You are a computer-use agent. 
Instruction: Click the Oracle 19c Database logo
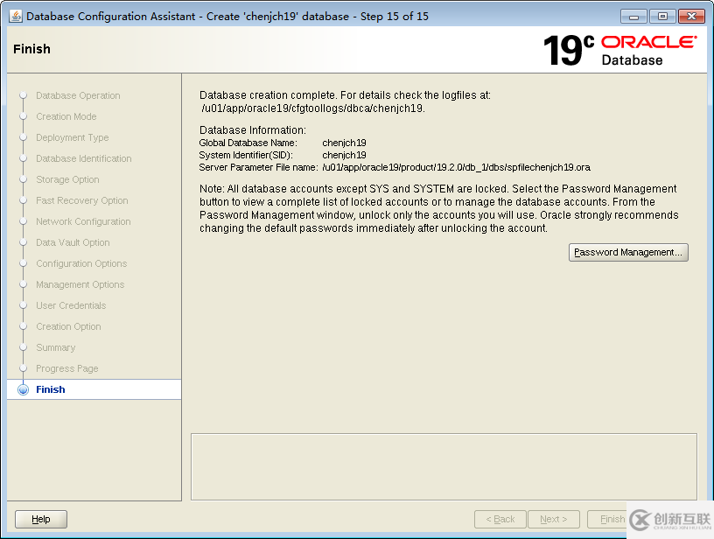[x=619, y=50]
